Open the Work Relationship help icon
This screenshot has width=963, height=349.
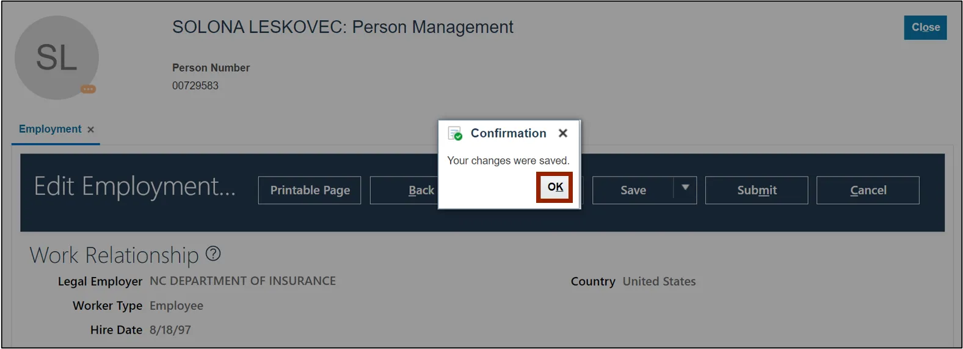(213, 254)
